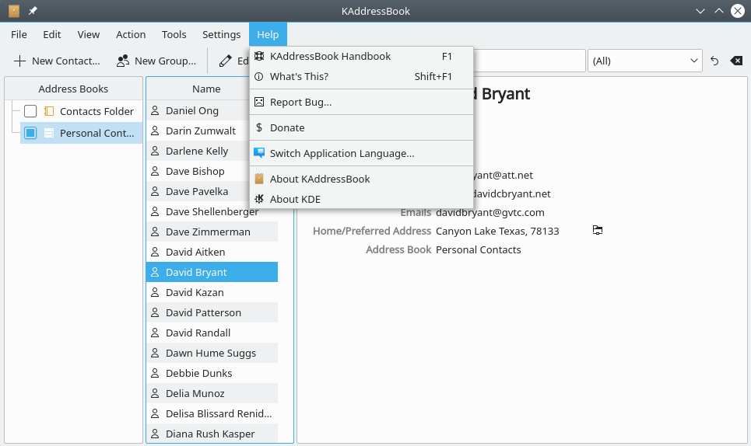Click the person icon beside Daniel Ong

(x=155, y=110)
